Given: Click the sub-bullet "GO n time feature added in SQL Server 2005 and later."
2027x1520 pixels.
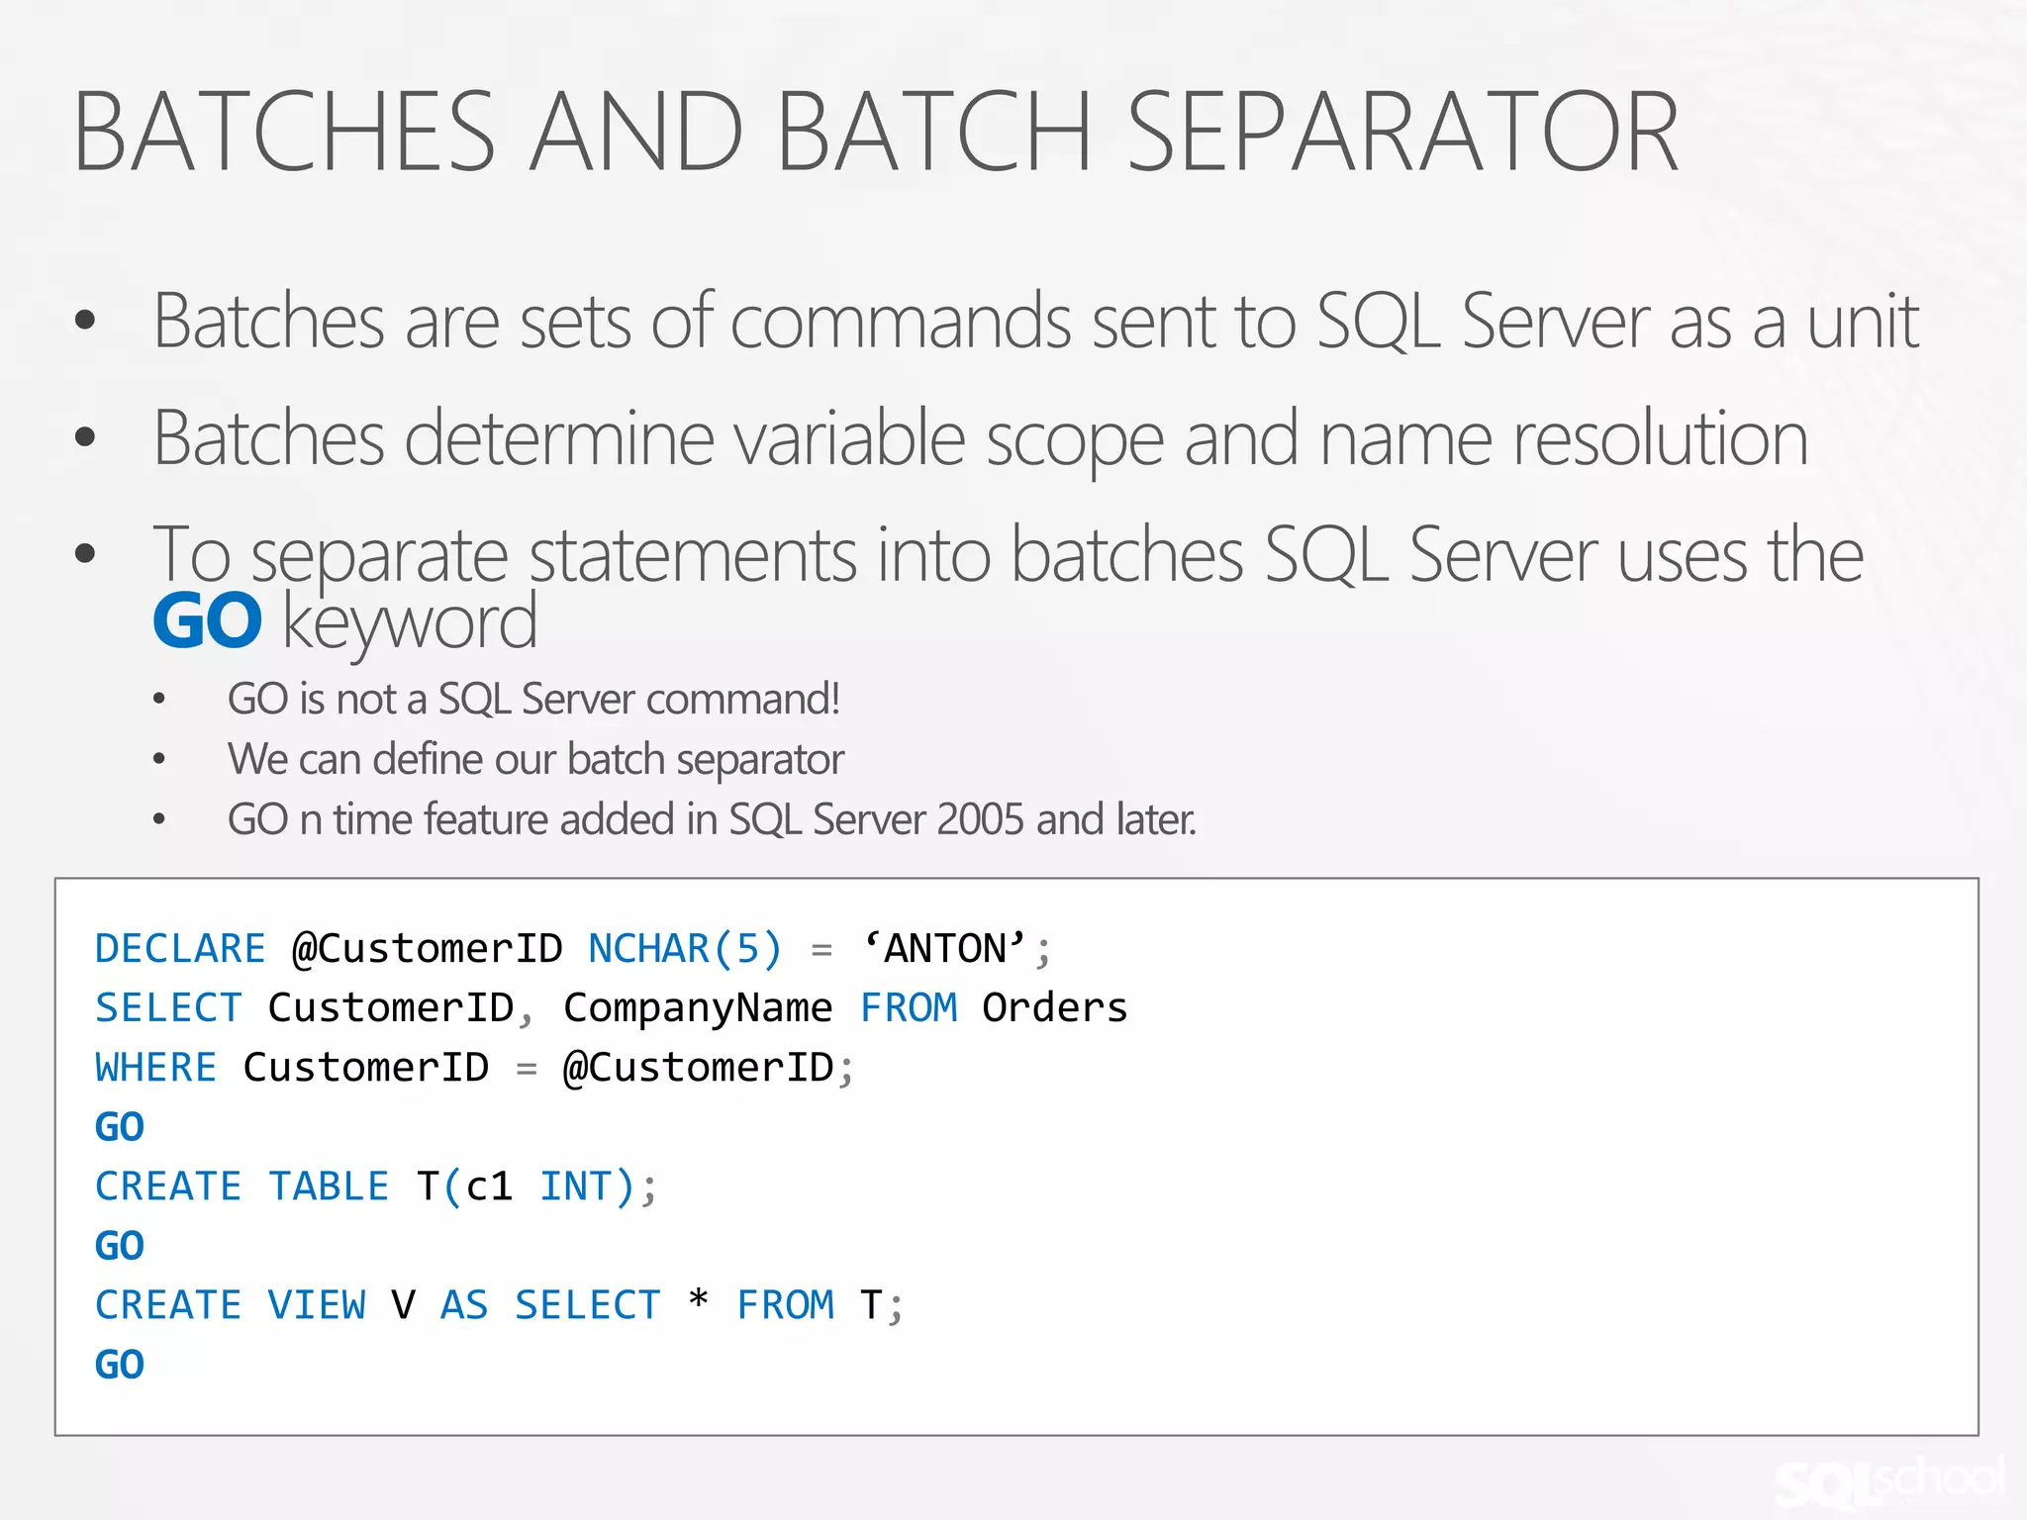Looking at the screenshot, I should 712,819.
